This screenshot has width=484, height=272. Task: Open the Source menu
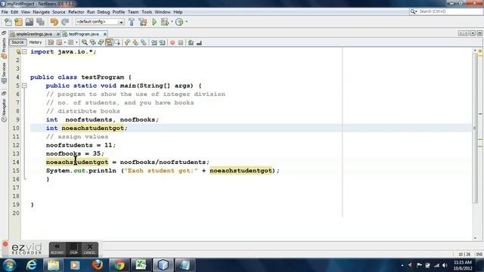point(59,12)
